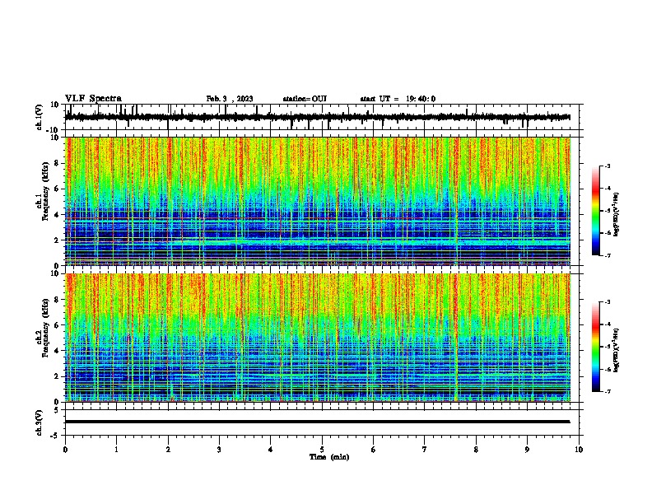Click the "-7" label on ch.2 color bar

pos(608,391)
